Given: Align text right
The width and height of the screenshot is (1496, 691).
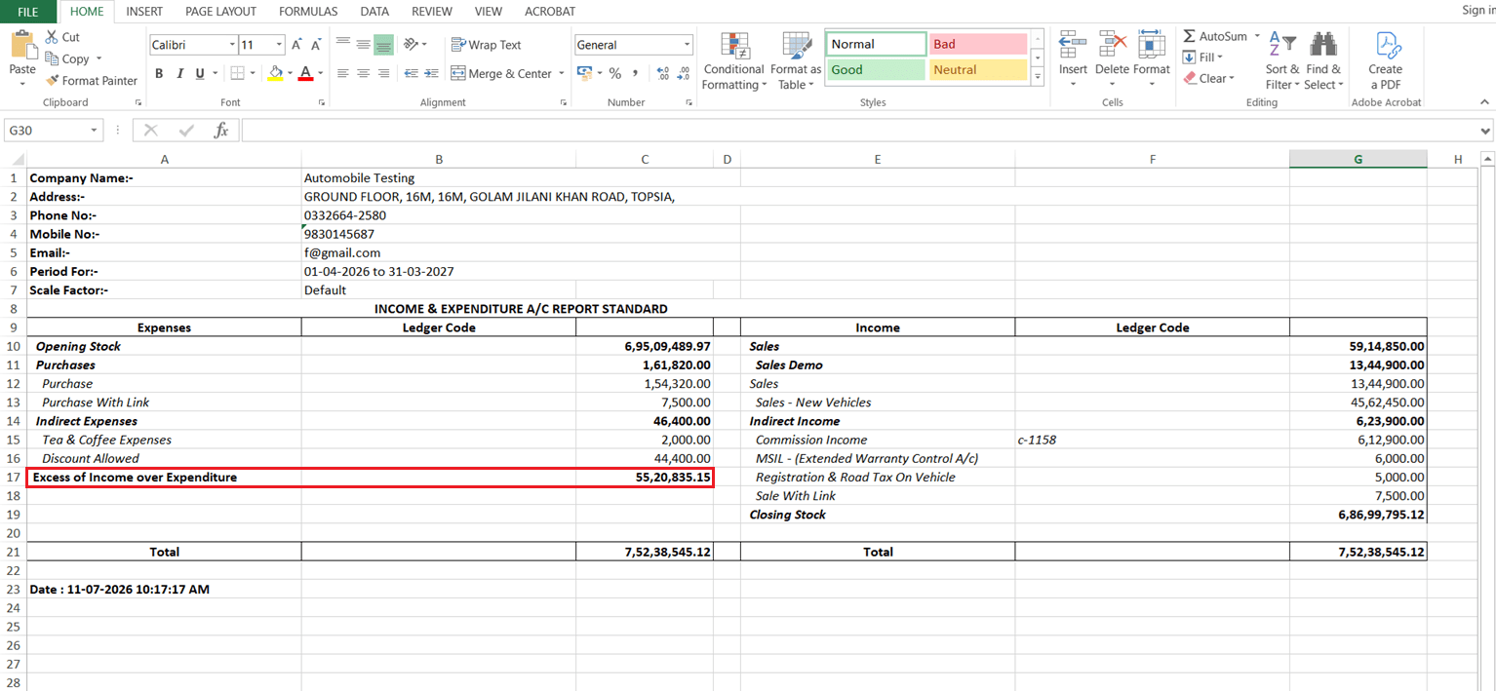Looking at the screenshot, I should [x=383, y=73].
